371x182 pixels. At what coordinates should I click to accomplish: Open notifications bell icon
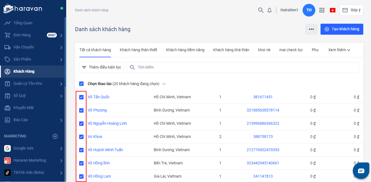[269, 10]
